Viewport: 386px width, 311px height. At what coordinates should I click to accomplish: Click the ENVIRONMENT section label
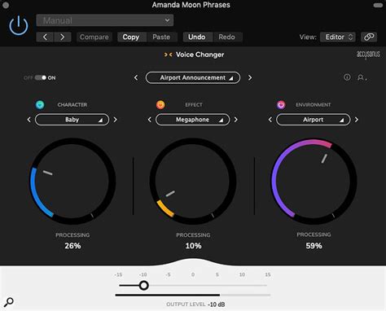[314, 105]
